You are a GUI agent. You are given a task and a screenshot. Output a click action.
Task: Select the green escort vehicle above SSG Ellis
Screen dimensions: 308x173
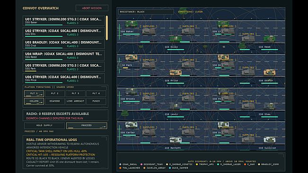(176, 39)
